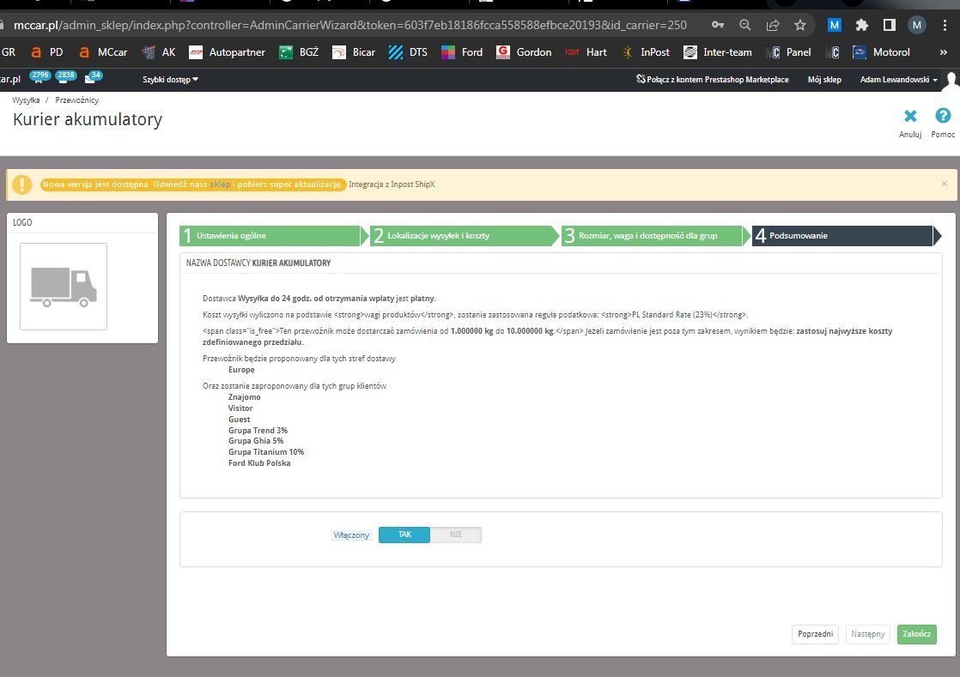Click the Poprzedni button

pos(815,634)
